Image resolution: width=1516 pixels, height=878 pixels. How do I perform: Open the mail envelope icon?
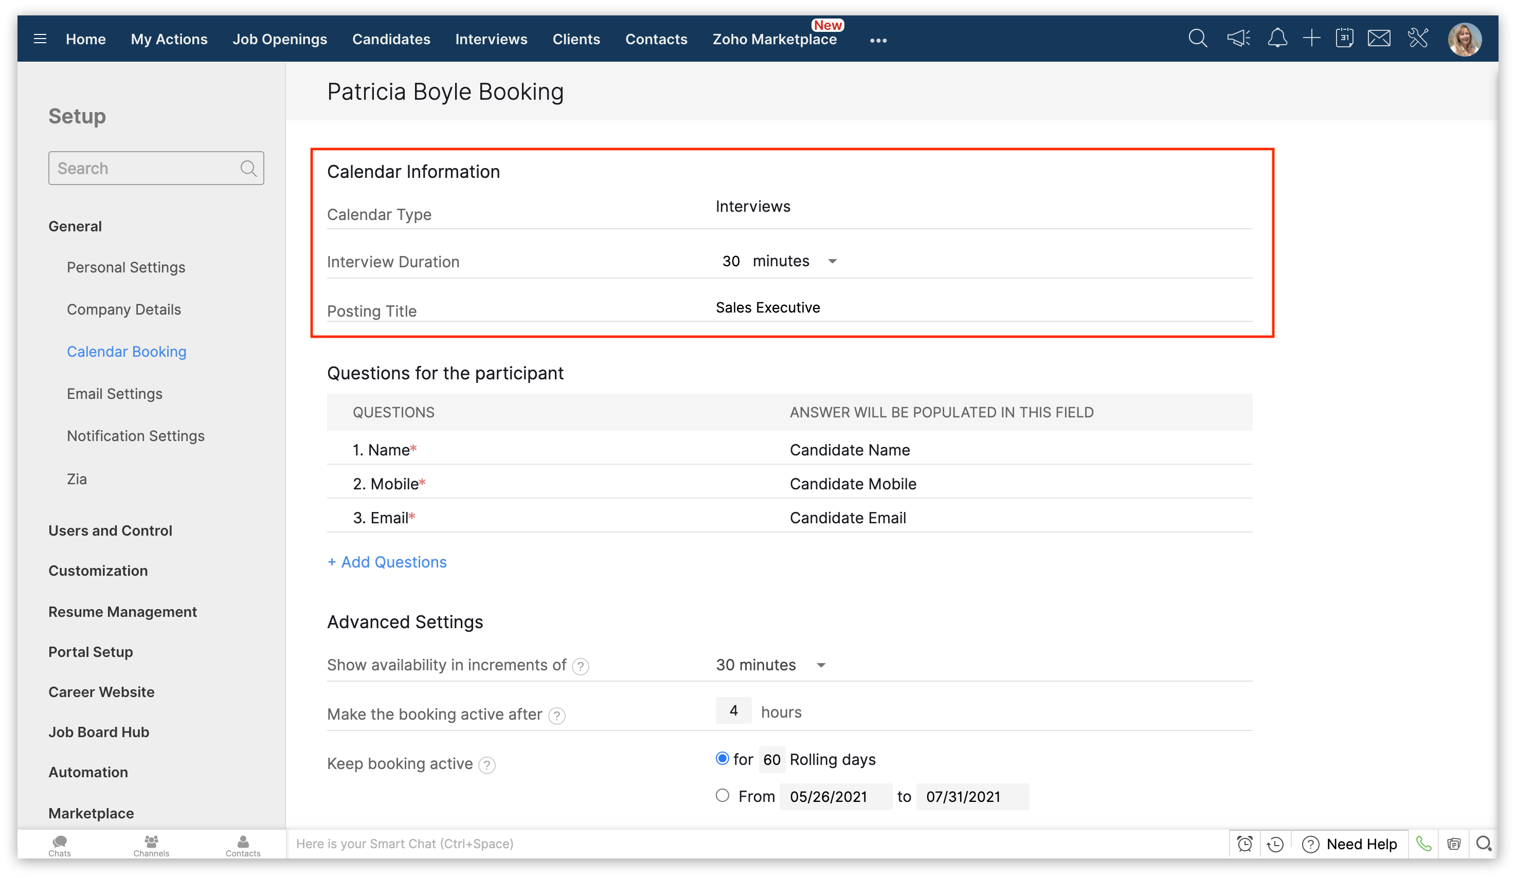(x=1379, y=39)
